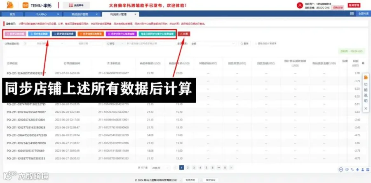The height and width of the screenshot is (183, 371).
Task: Click the navy 同步发货面单费 button
Action: (x=64, y=34)
